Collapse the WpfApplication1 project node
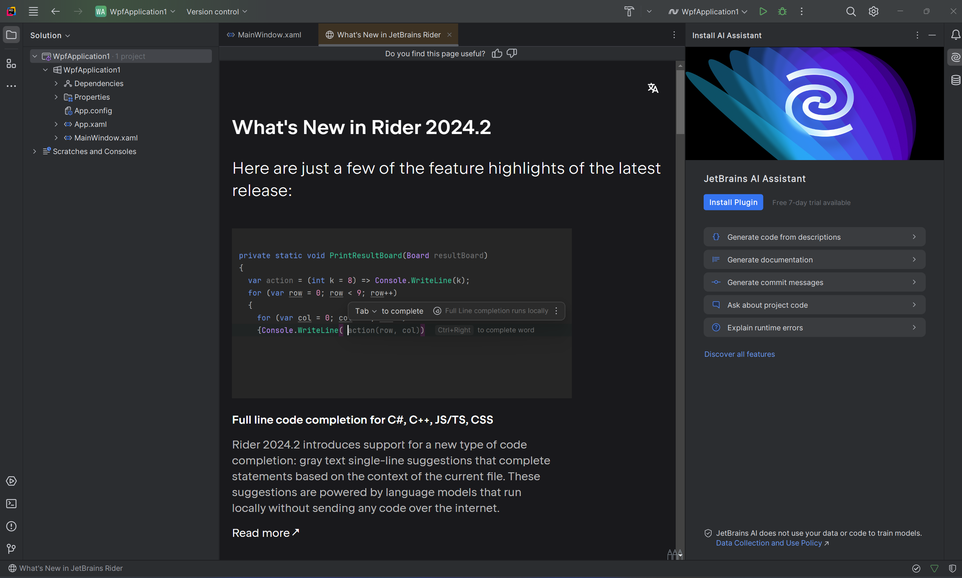 pos(45,70)
